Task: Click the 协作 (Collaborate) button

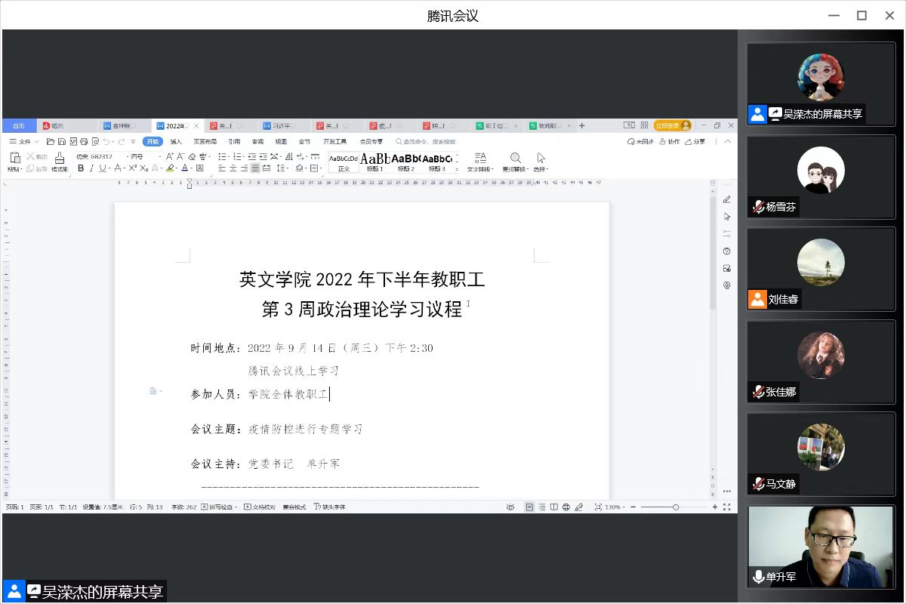Action: point(670,141)
